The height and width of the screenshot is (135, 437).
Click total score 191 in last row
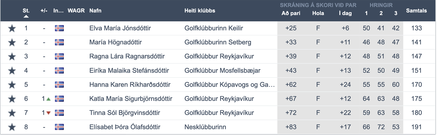pyautogui.click(x=416, y=127)
